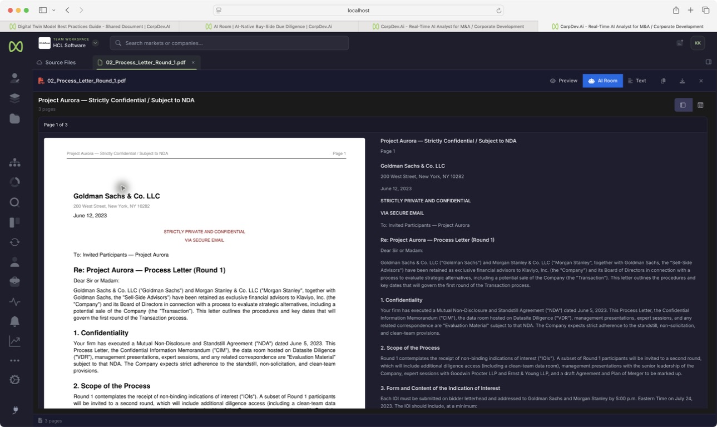The height and width of the screenshot is (427, 717).
Task: Open the pie chart sidebar icon
Action: pyautogui.click(x=15, y=182)
